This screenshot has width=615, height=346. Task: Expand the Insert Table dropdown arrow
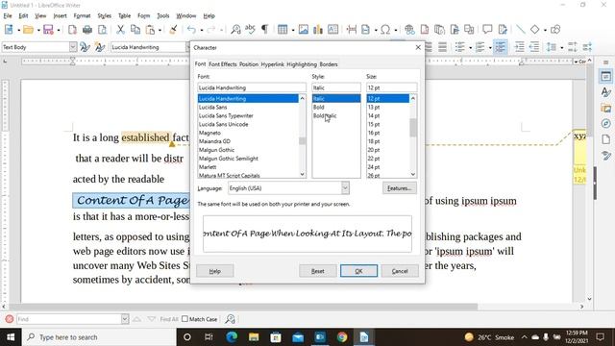292,30
